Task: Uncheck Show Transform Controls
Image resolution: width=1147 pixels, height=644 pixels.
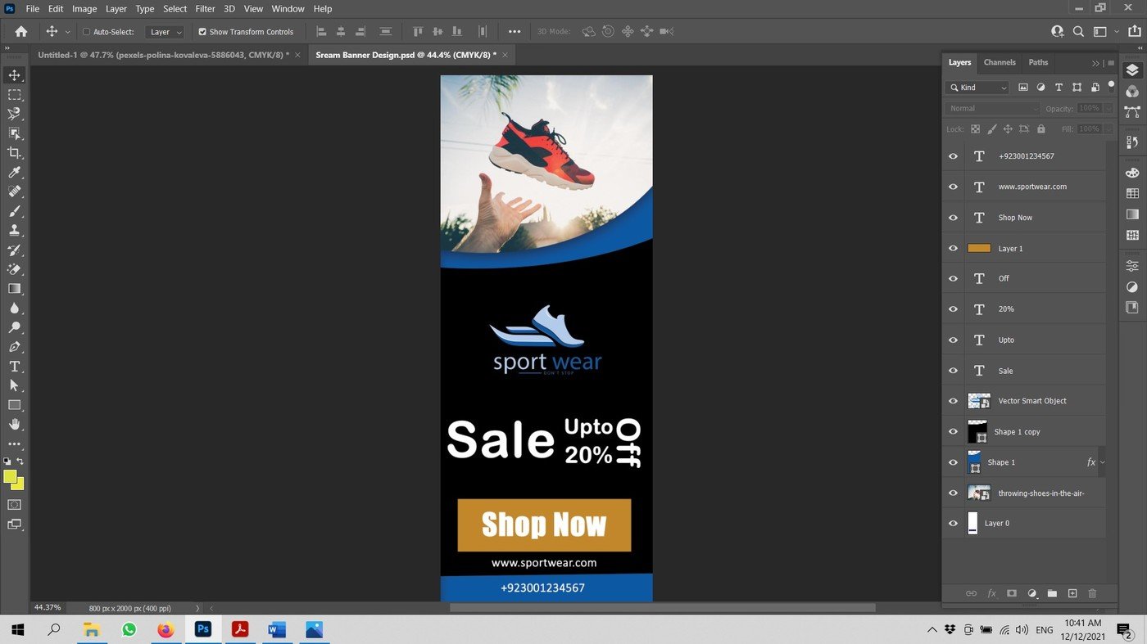Action: coord(202,31)
